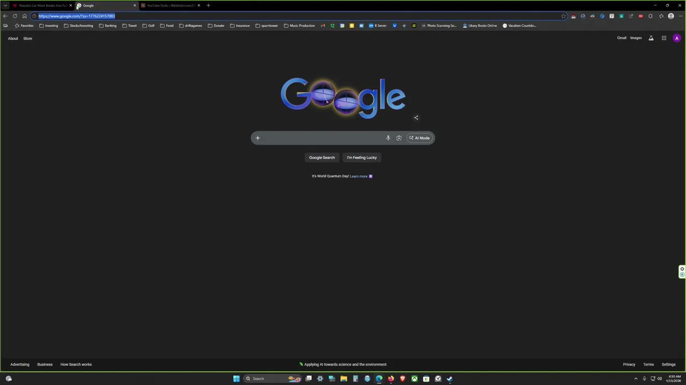
Task: Open Applying AI towards science link
Action: tap(343, 365)
